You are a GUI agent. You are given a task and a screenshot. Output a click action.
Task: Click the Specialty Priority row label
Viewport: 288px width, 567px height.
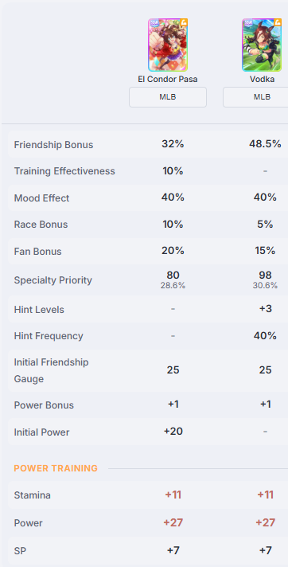[x=53, y=280]
